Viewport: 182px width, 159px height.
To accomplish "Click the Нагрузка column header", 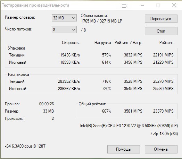I will pos(102,43).
